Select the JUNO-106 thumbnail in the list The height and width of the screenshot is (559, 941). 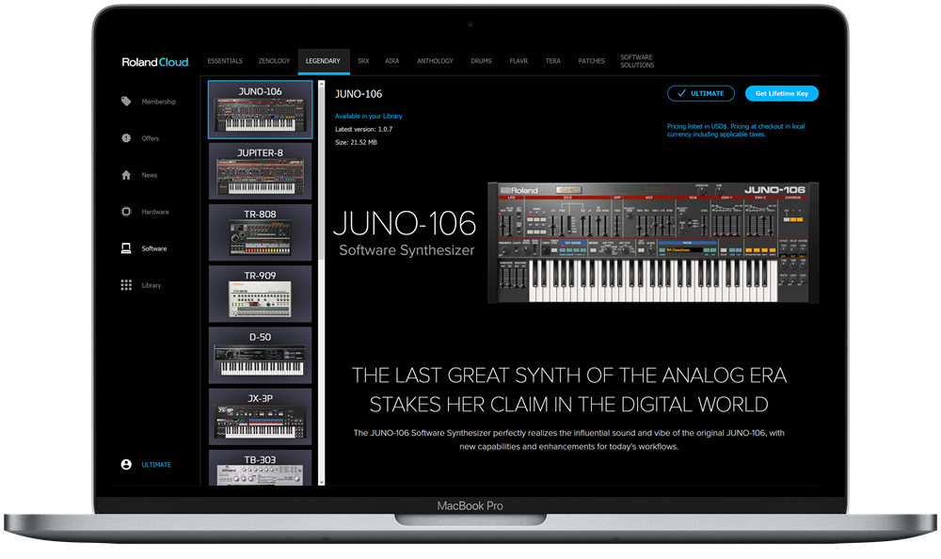[260, 109]
